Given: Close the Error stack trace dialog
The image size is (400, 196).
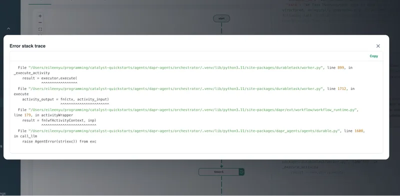Looking at the screenshot, I should [378, 46].
